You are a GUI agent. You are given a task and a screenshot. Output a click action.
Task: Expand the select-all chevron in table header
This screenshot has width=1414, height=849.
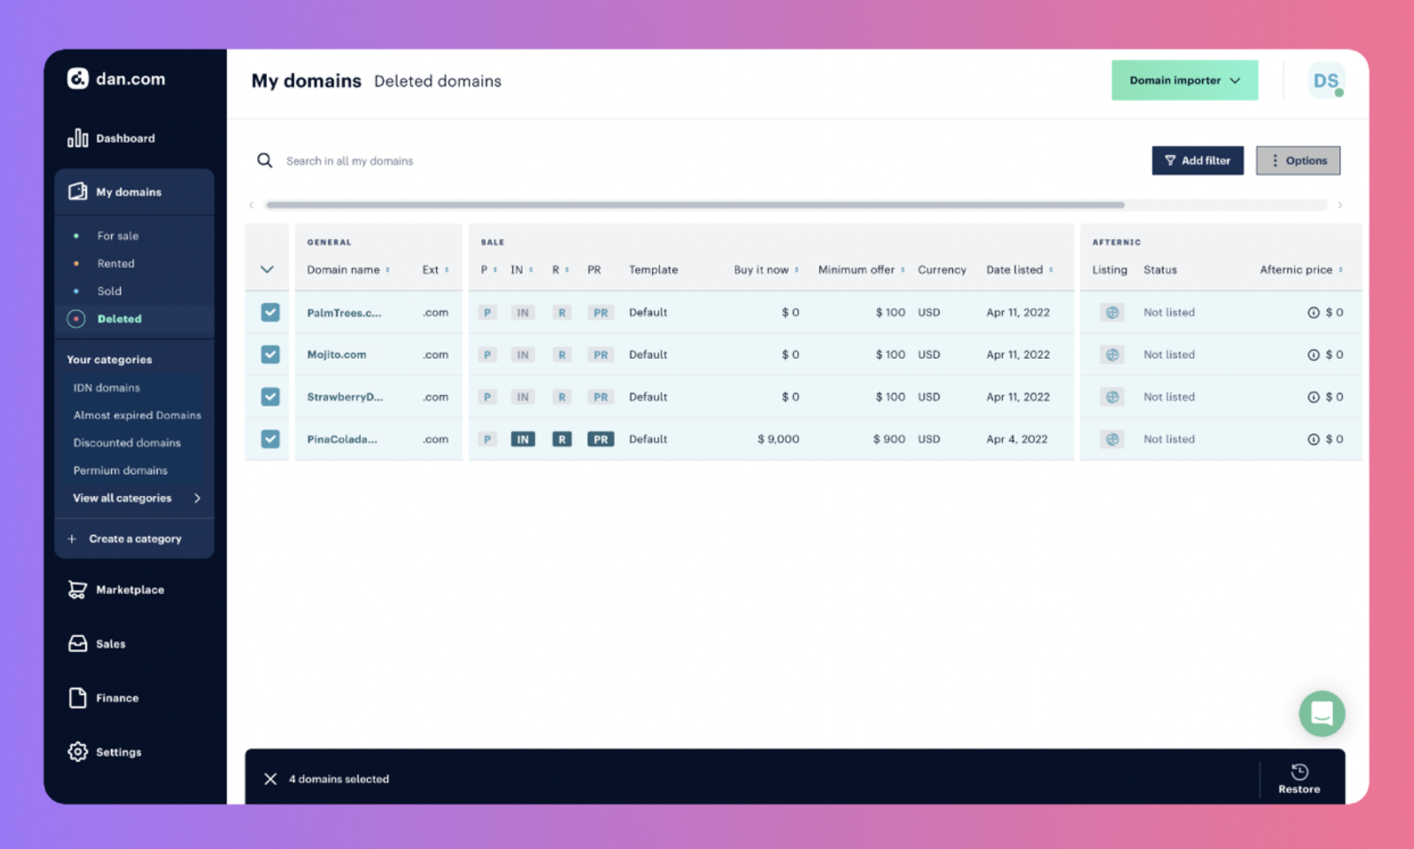pyautogui.click(x=267, y=269)
